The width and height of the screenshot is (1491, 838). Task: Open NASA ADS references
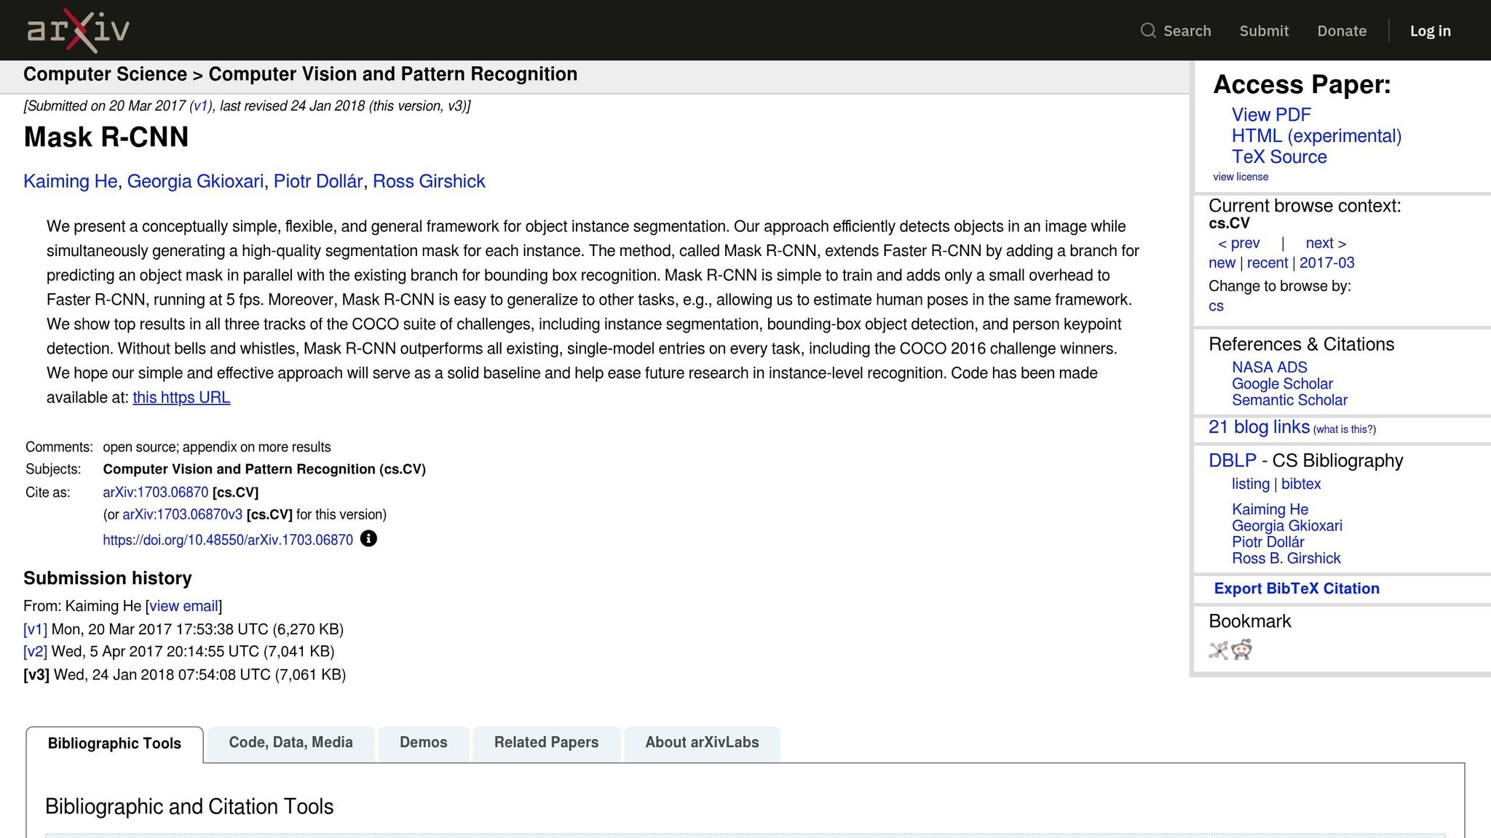pos(1269,368)
